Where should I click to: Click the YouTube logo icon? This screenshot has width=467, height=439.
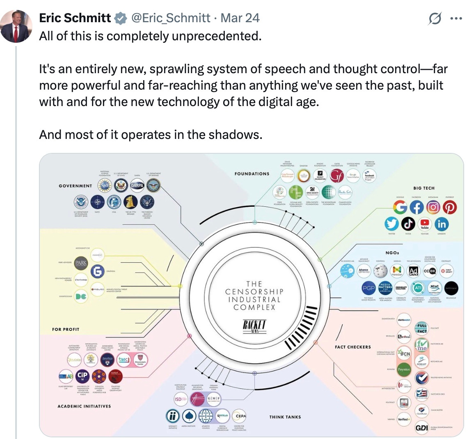pyautogui.click(x=425, y=224)
